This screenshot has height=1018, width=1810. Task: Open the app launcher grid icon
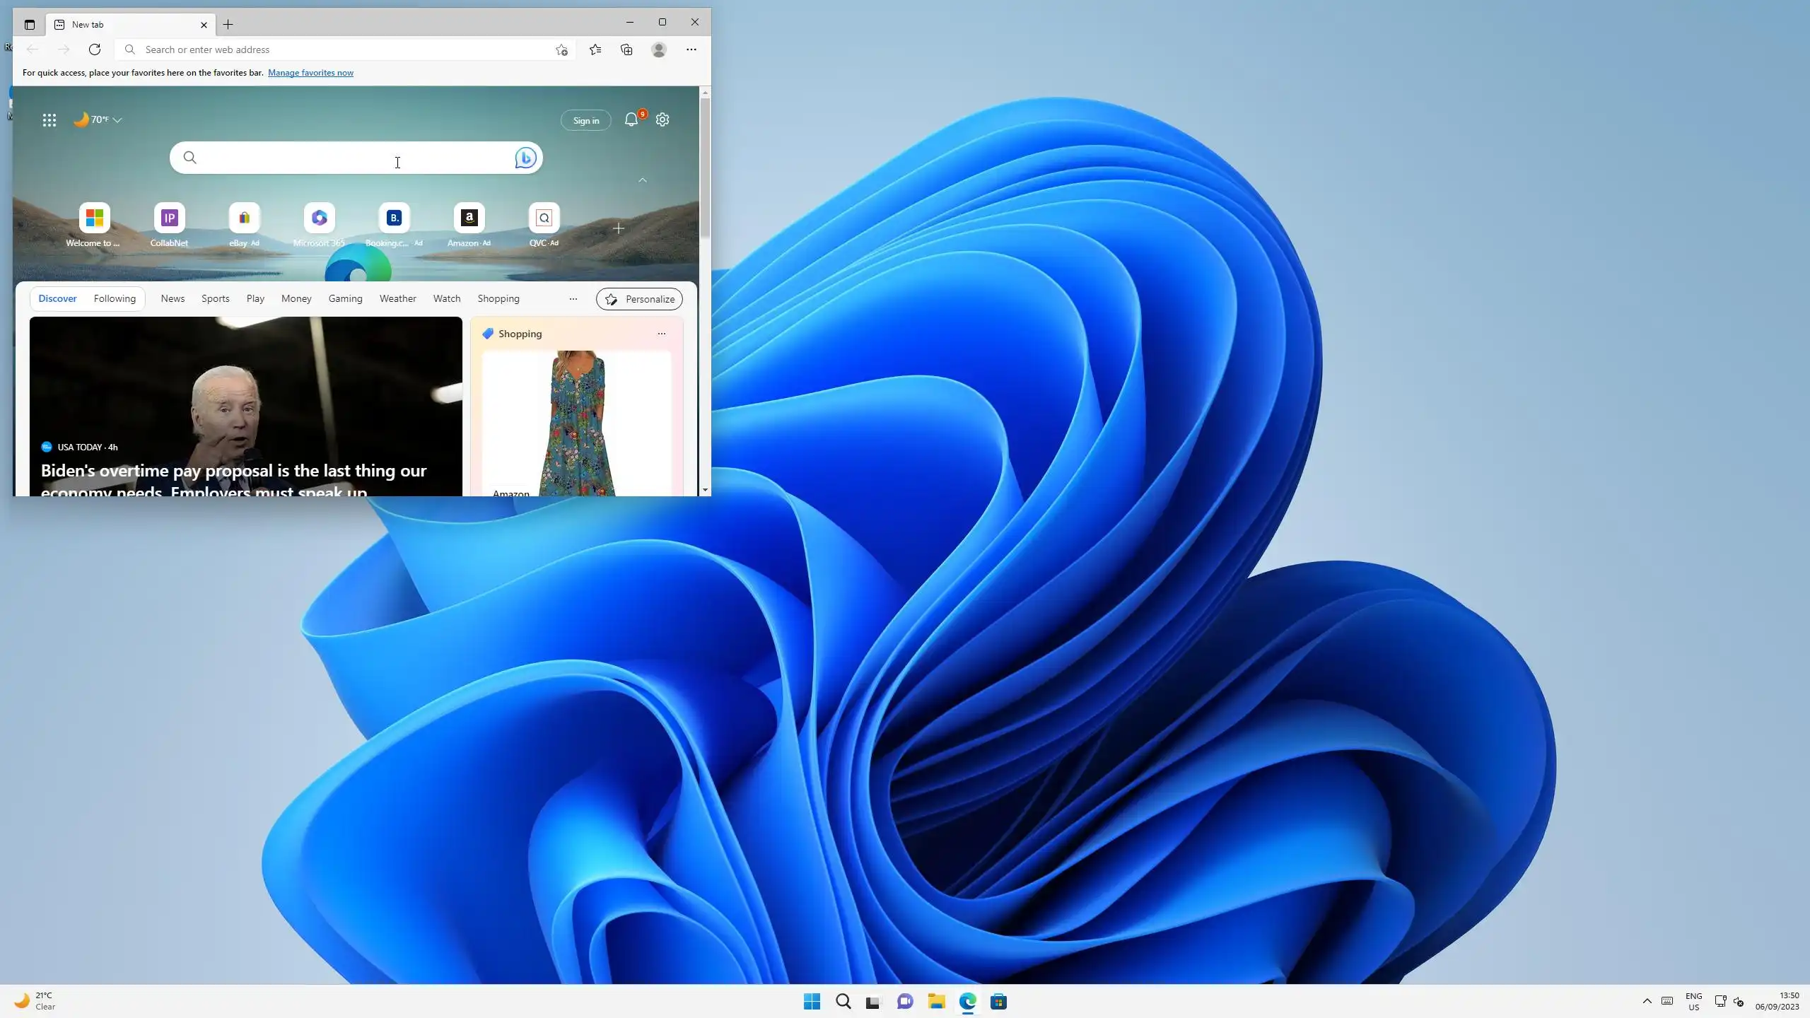pos(49,120)
